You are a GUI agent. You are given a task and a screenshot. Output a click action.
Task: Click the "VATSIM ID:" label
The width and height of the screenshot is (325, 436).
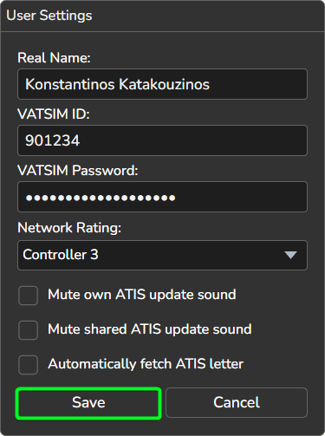point(54,114)
